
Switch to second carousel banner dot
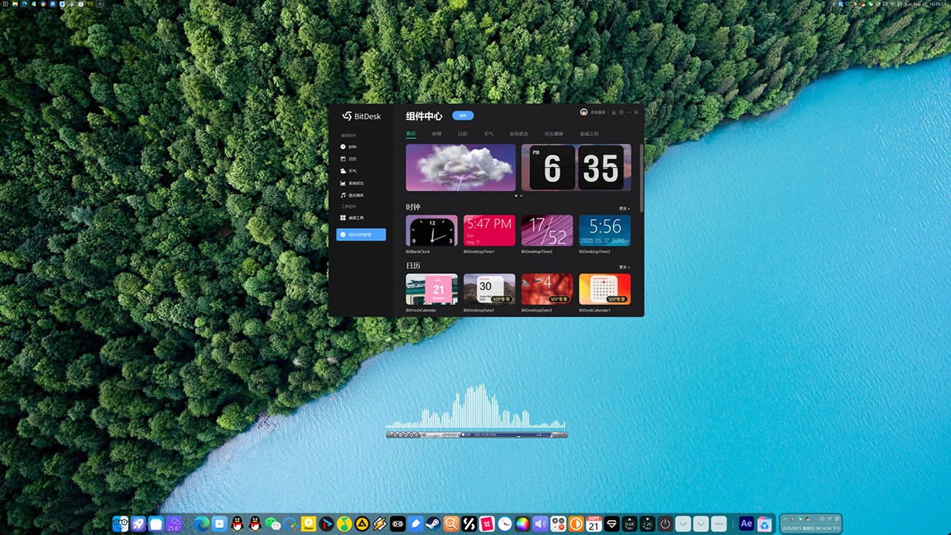[x=521, y=195]
